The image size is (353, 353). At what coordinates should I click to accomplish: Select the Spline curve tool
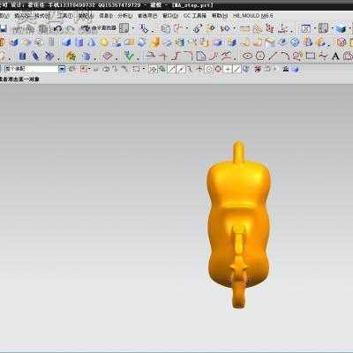pyautogui.click(x=323, y=56)
